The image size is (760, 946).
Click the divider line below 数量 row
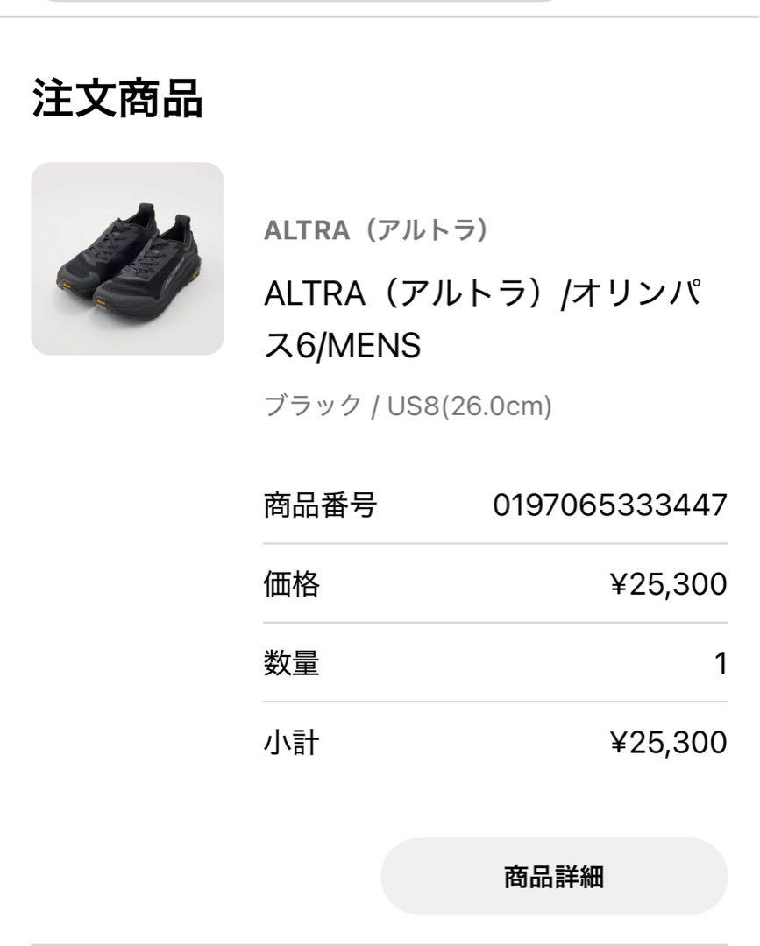point(495,702)
